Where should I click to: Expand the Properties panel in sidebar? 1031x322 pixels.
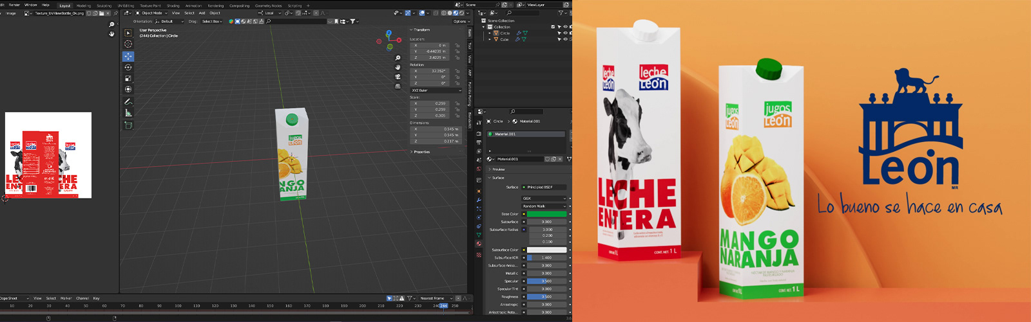pos(421,152)
